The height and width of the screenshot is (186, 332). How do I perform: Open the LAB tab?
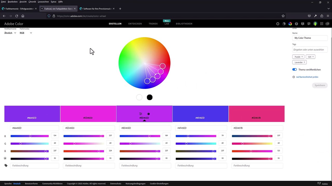point(167,24)
